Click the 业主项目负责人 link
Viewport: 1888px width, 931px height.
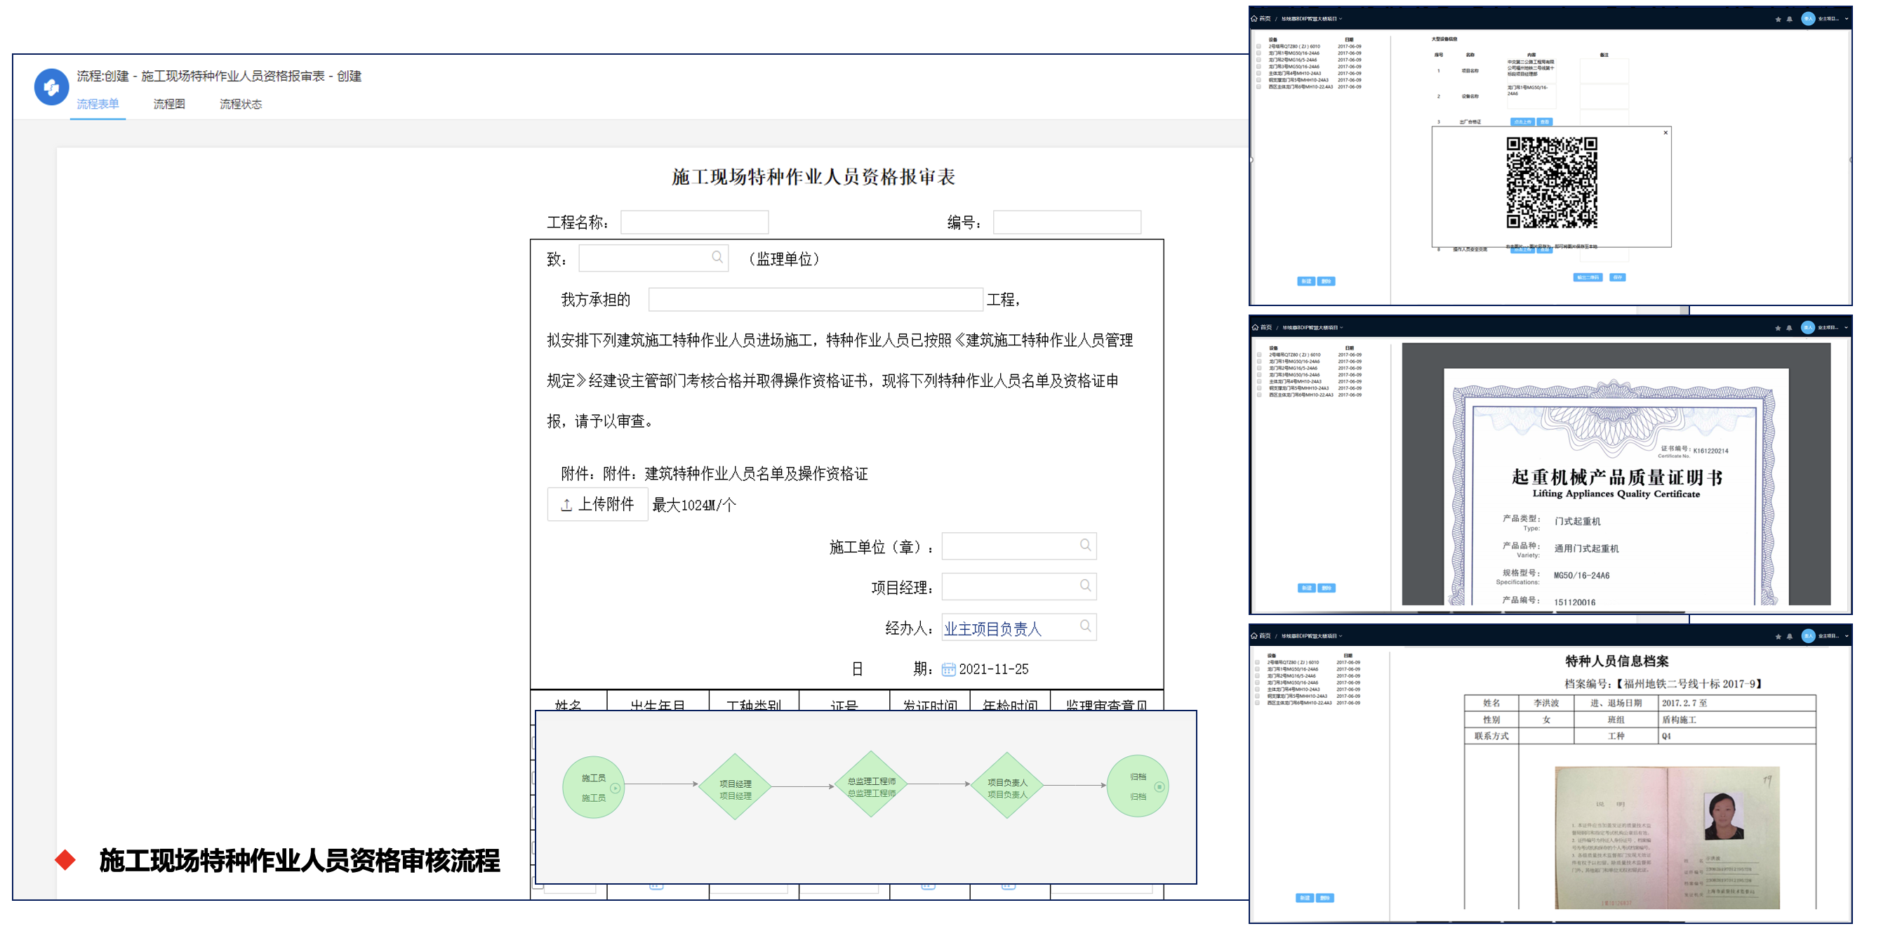(992, 629)
